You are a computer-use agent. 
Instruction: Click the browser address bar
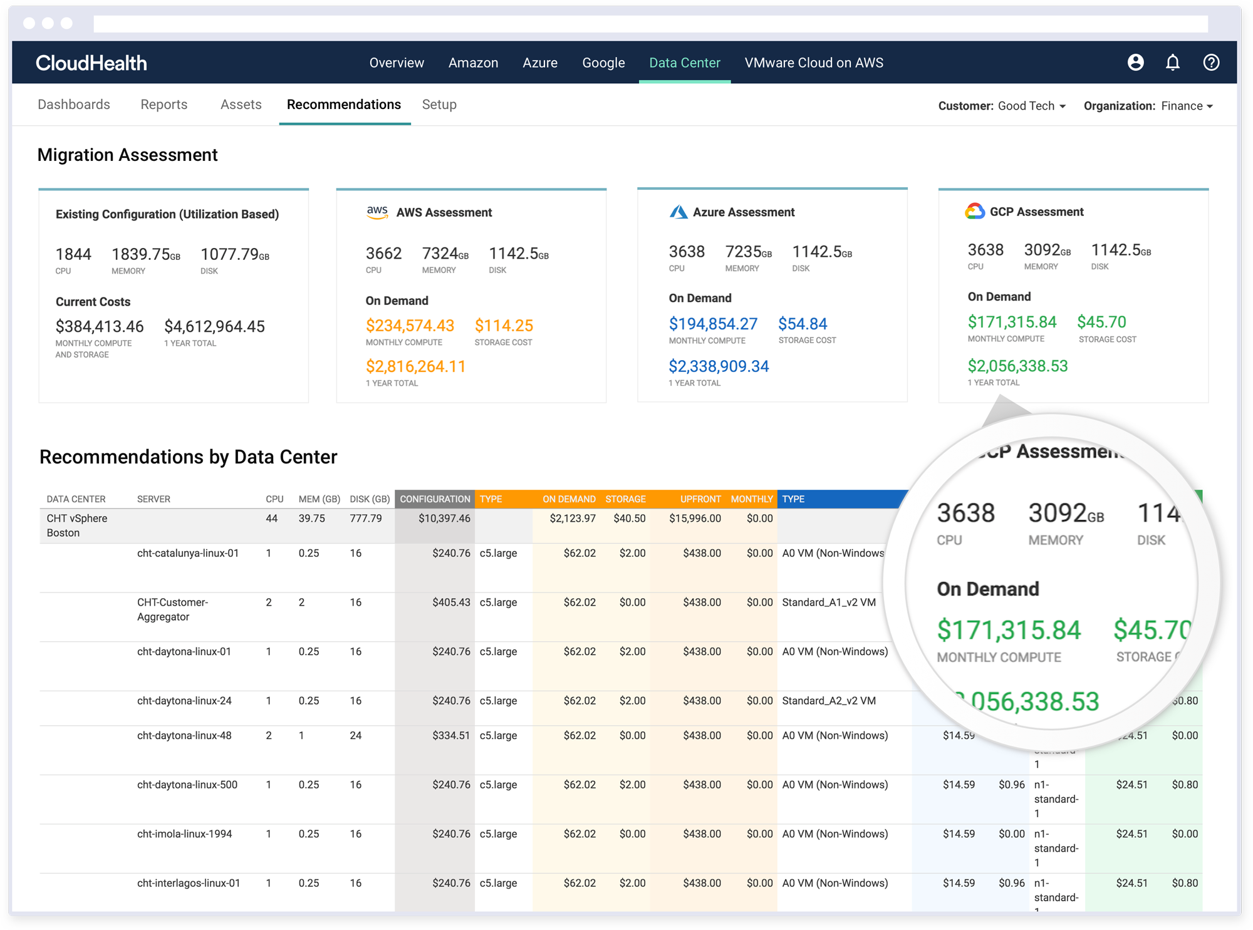650,24
